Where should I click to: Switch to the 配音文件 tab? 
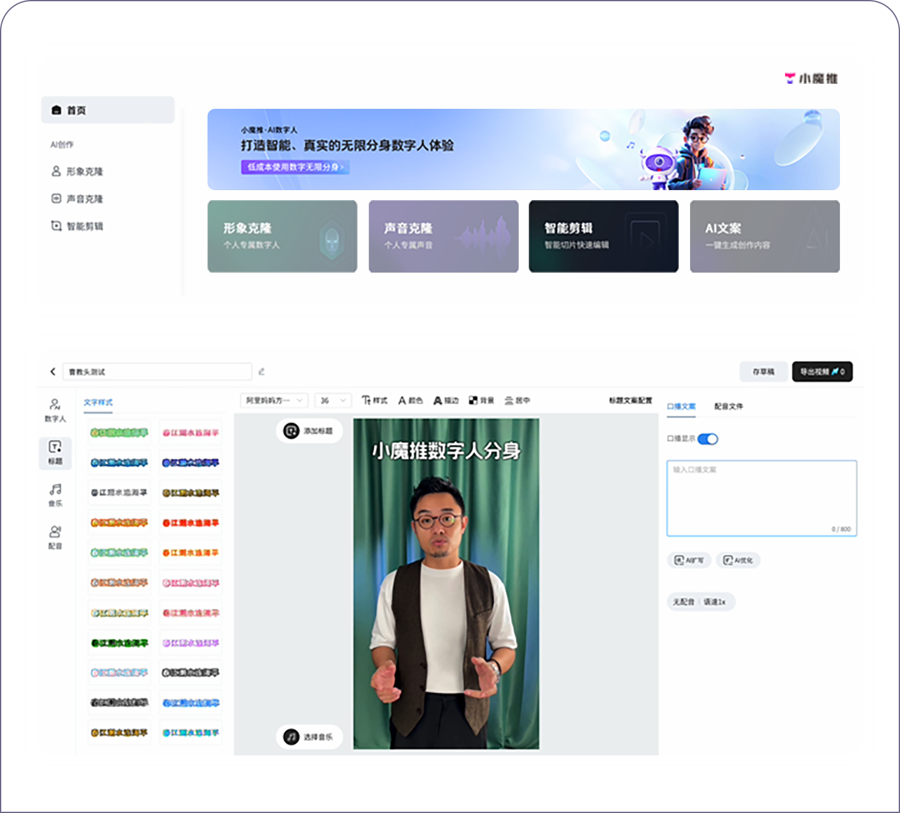[729, 406]
